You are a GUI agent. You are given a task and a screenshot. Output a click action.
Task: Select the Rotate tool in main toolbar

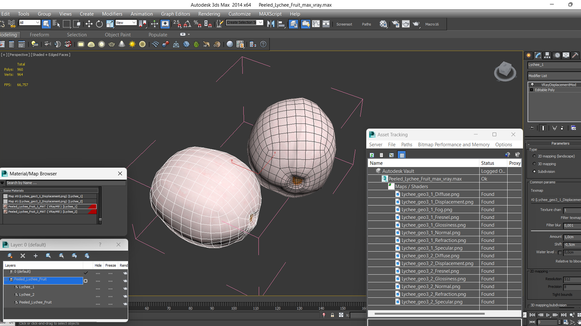pos(99,24)
